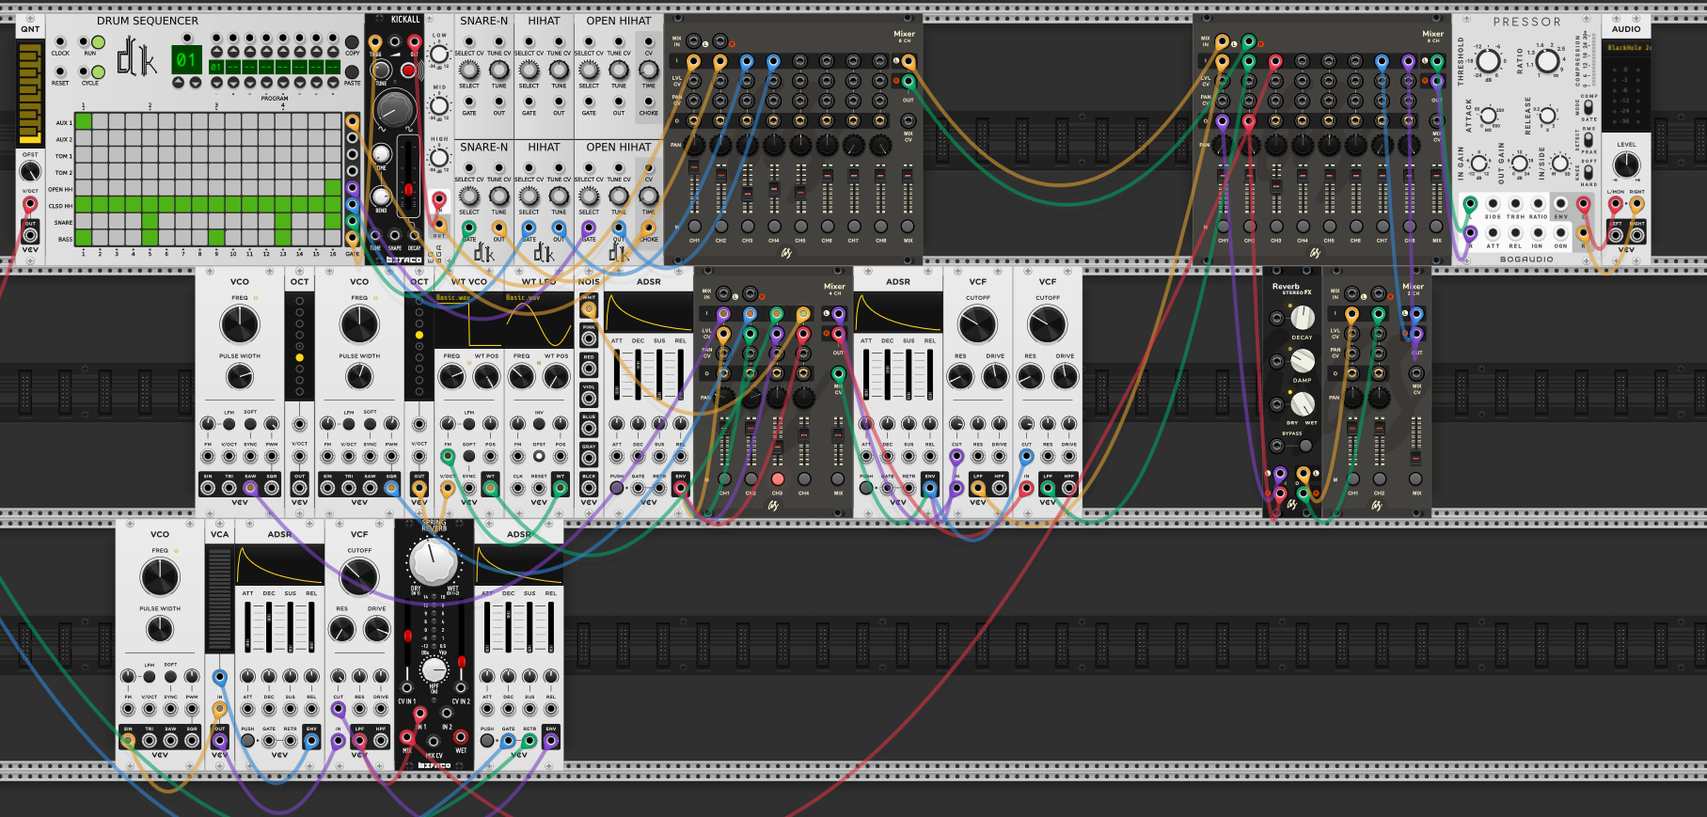Click the LEVEL knob on Audio module

coord(1626,165)
